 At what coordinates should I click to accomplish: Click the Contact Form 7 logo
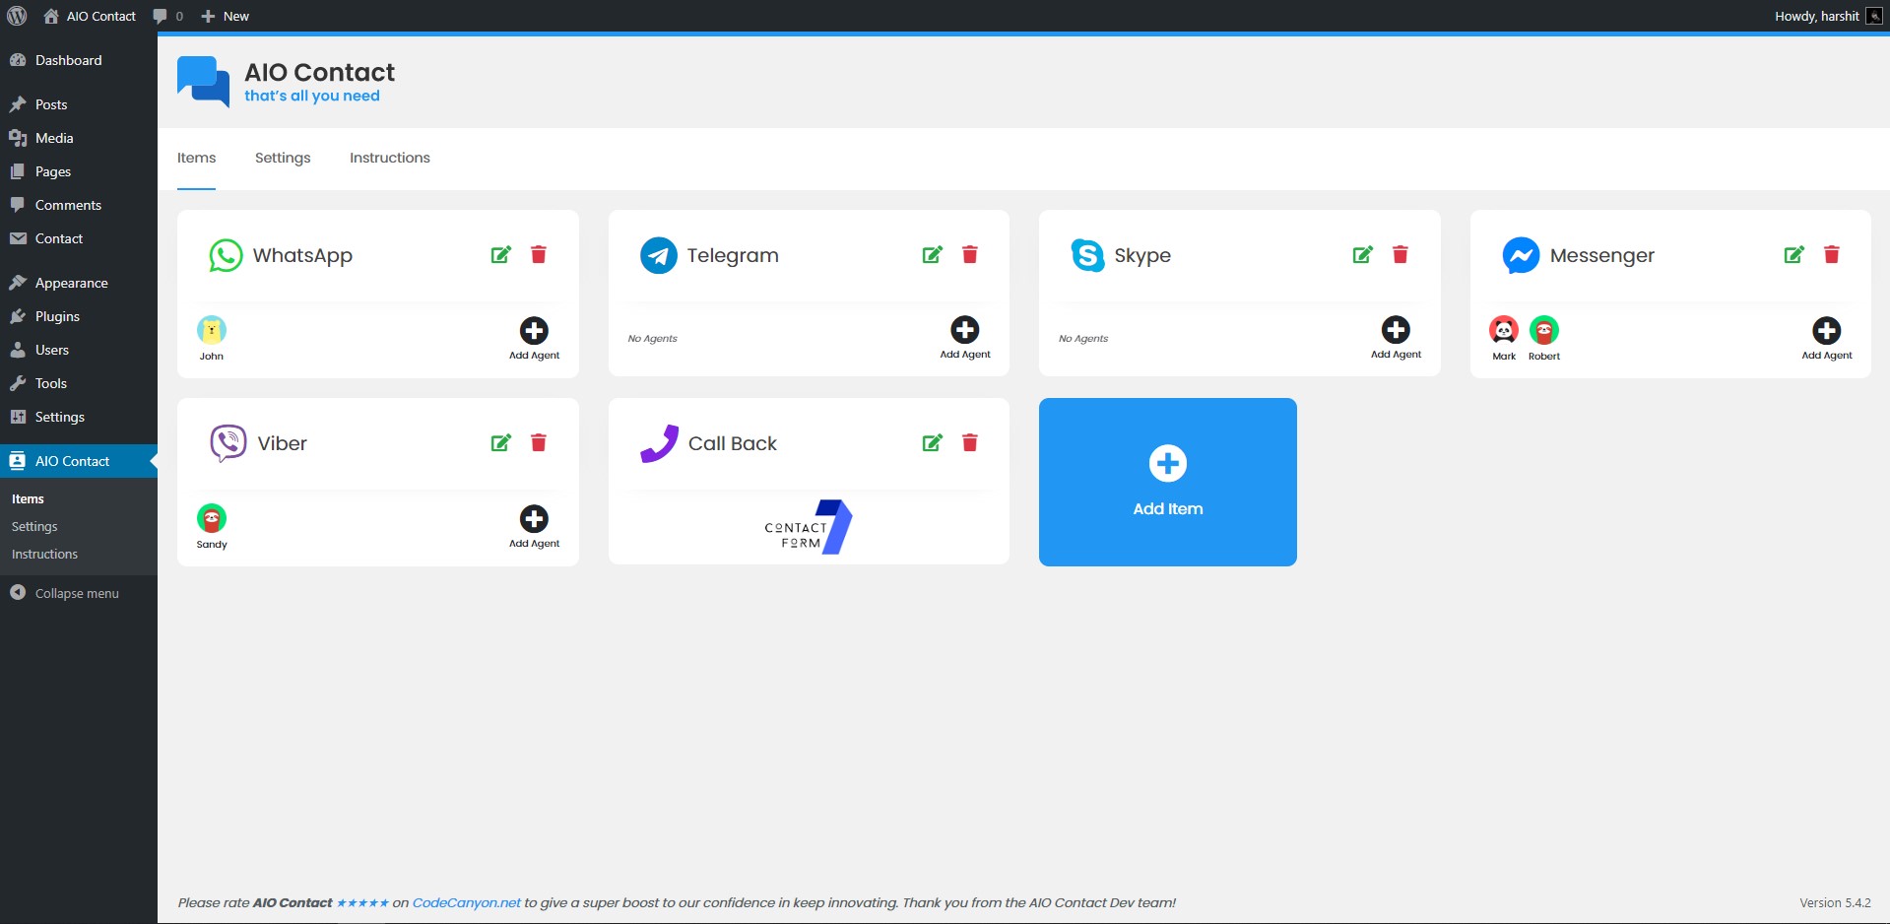tap(809, 527)
